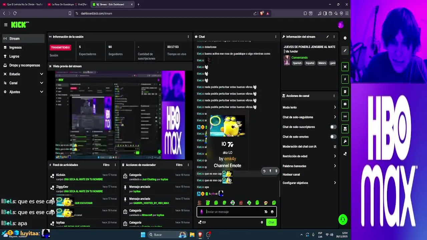Open Chat de solo-seguidores options chevron
The width and height of the screenshot is (427, 240).
coord(335,117)
